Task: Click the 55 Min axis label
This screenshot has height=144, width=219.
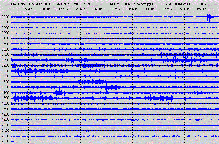Action: coord(202,9)
